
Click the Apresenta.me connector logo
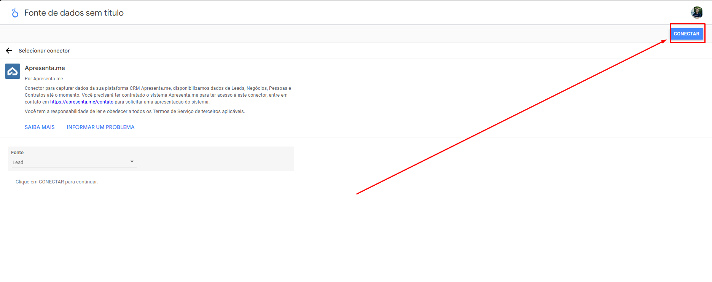coord(13,71)
